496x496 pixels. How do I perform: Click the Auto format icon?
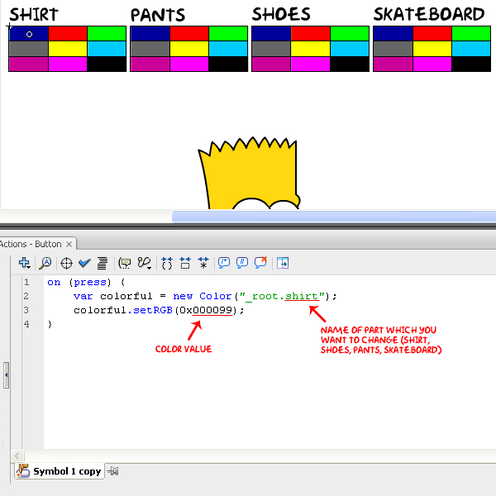(x=103, y=263)
